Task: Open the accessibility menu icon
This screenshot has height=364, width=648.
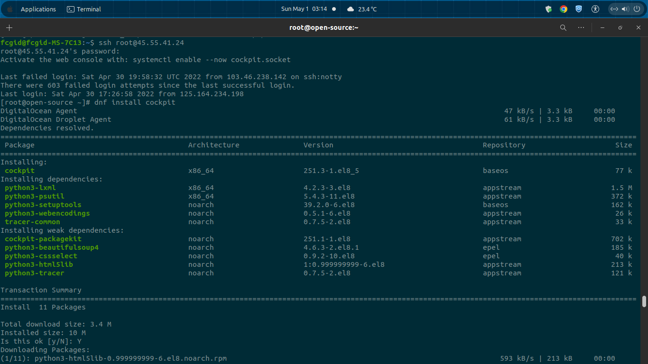Action: click(x=595, y=9)
